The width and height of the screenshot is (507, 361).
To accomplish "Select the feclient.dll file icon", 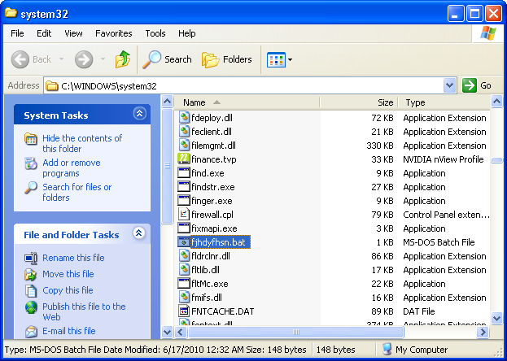I will point(184,132).
